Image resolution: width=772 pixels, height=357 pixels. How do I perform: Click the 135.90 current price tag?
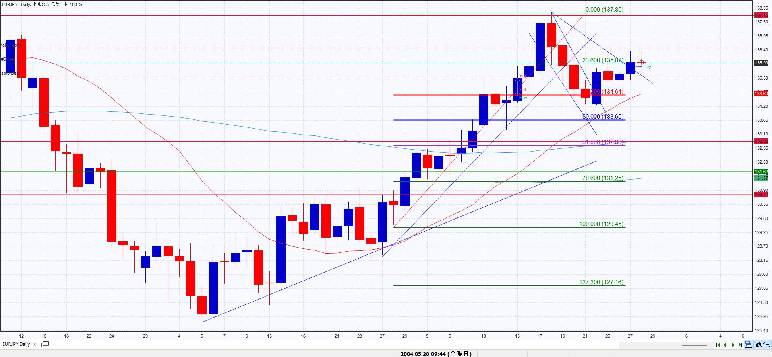pyautogui.click(x=760, y=63)
